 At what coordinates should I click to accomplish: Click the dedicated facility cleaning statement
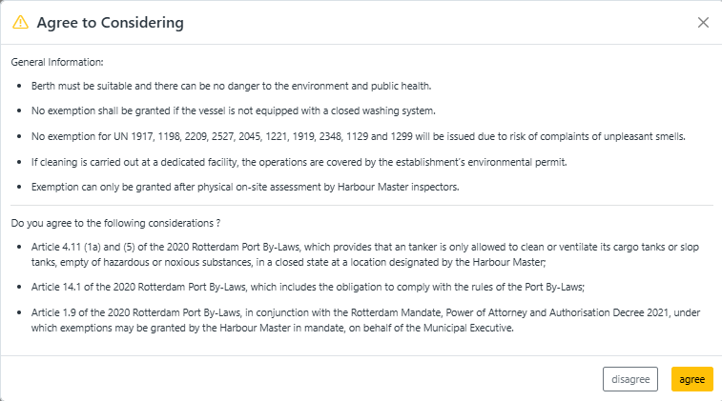coord(299,162)
